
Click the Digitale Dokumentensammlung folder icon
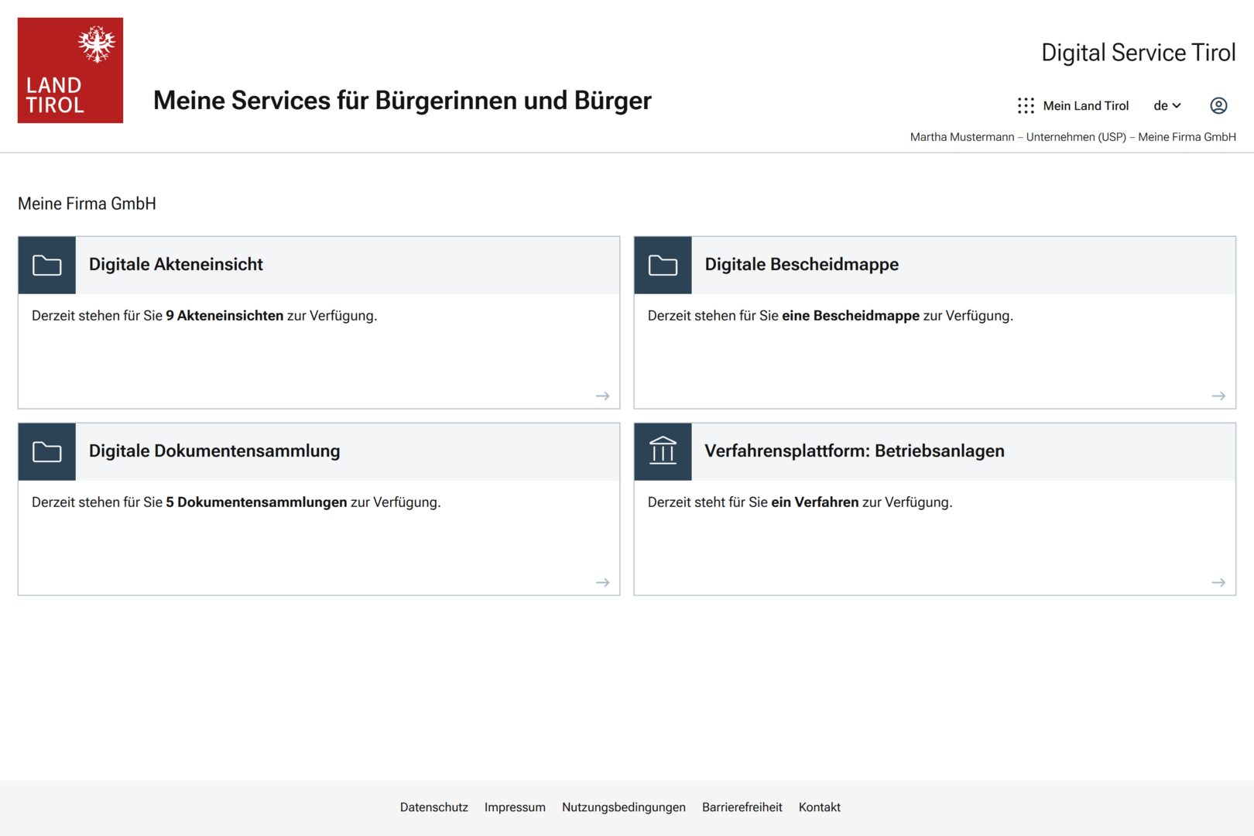pyautogui.click(x=47, y=452)
